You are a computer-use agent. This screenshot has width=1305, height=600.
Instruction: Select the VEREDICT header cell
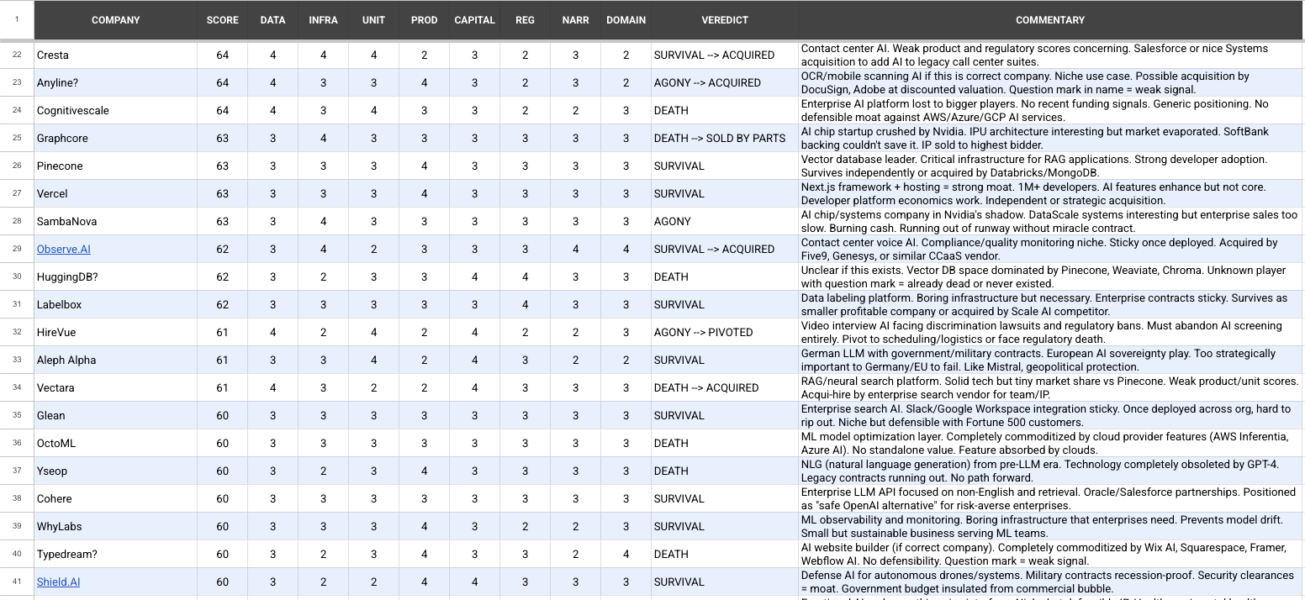click(x=724, y=20)
